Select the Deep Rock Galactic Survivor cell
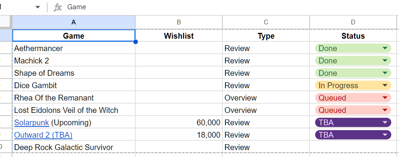The width and height of the screenshot is (399, 157). [x=74, y=147]
